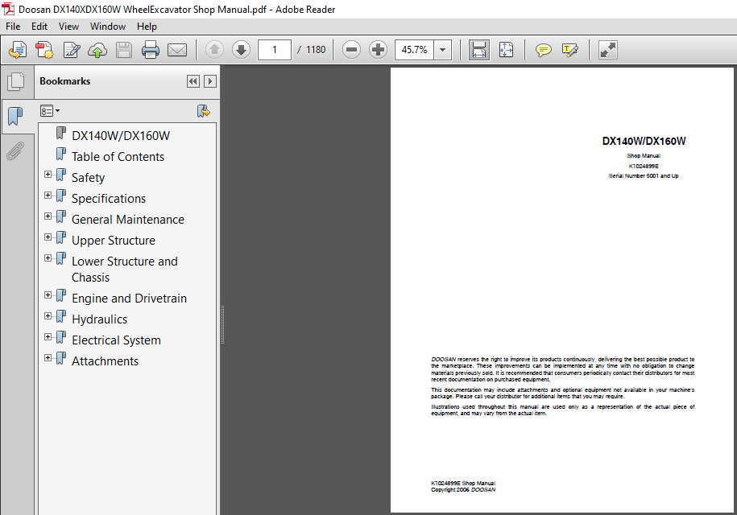
Task: Select the Highlight Text tool
Action: tap(569, 50)
